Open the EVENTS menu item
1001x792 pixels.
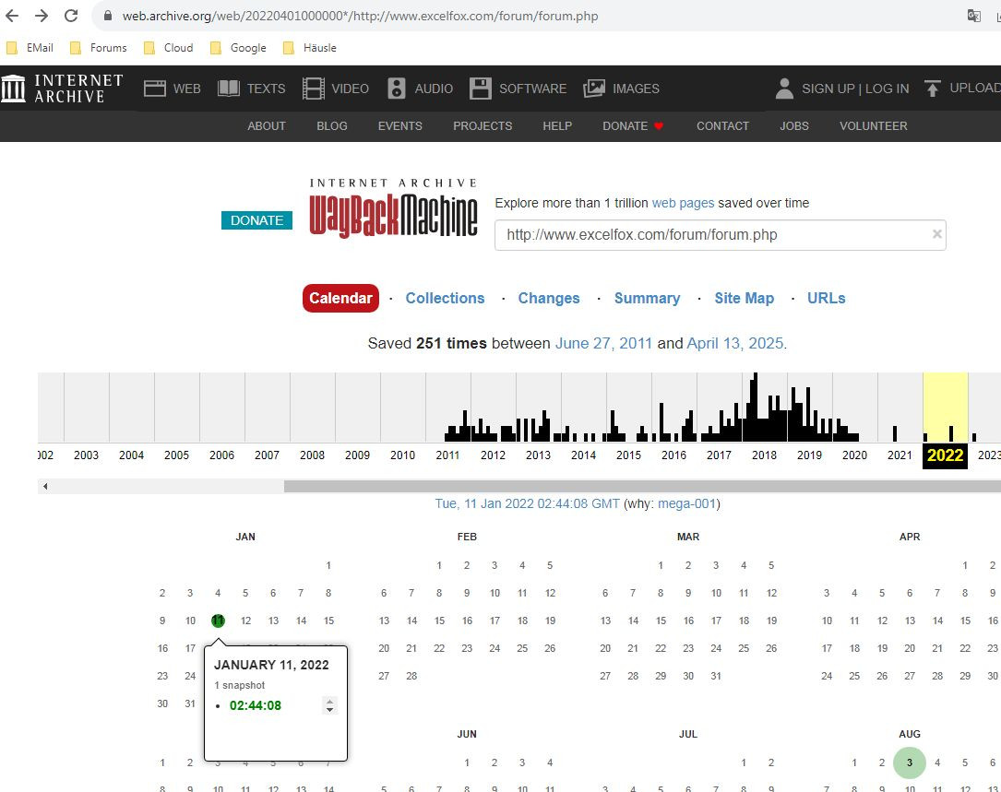399,125
